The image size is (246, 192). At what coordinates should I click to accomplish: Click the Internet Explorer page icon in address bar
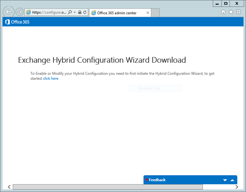pos(28,12)
